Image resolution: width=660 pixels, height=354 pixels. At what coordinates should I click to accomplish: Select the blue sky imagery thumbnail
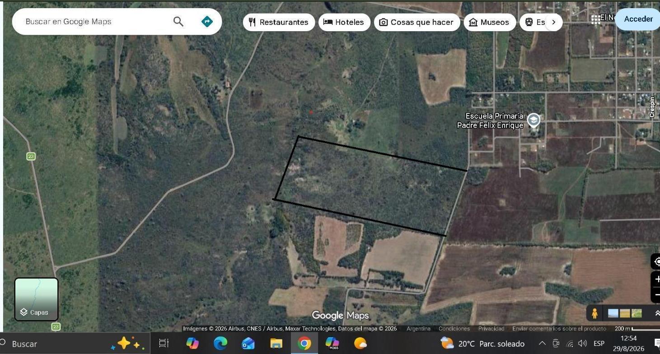coord(613,313)
